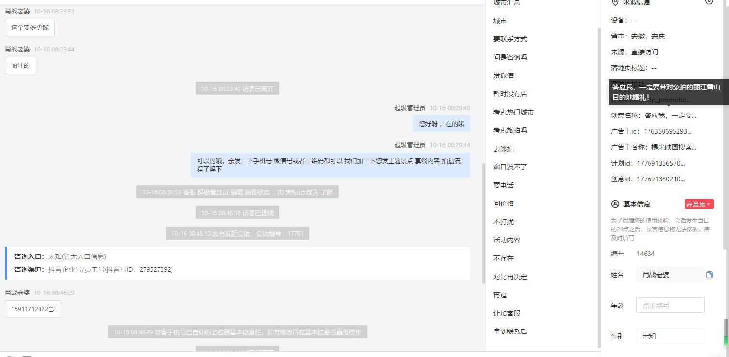Open the 高意愿 intent level dropdown

tap(699, 204)
